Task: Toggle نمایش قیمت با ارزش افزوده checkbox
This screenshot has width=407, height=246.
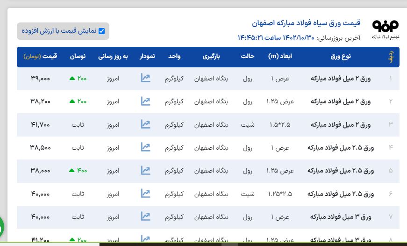Action: (x=101, y=31)
